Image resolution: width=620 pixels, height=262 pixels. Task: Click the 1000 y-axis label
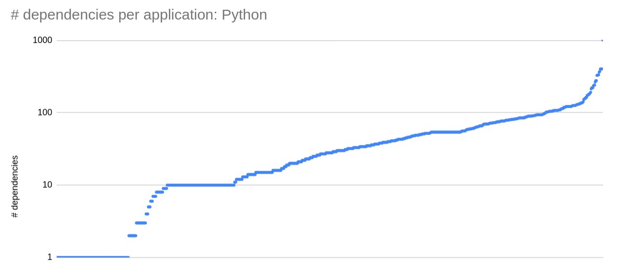(x=42, y=40)
